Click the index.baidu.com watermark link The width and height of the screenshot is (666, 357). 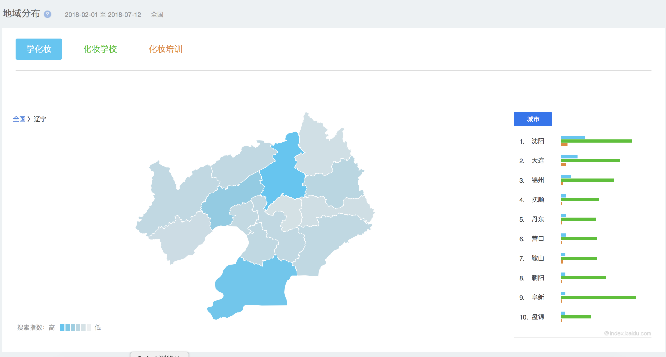[628, 333]
